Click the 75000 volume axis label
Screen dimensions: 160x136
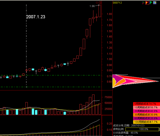coord(108,97)
